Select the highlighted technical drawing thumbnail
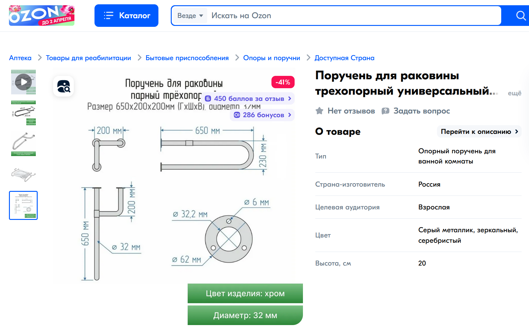529x334 pixels. [23, 205]
